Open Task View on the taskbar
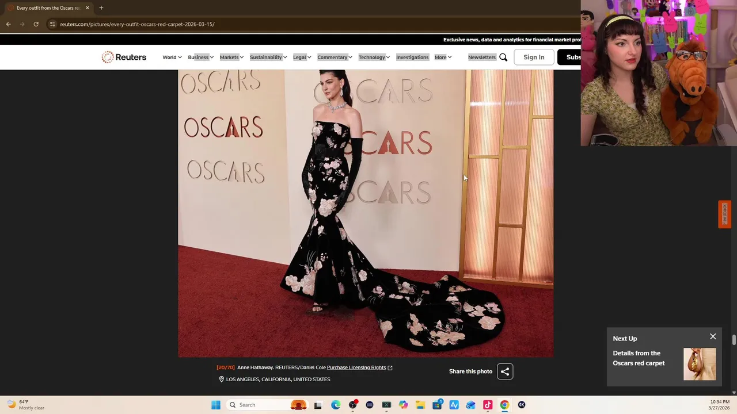Viewport: 737px width, 414px height. click(x=318, y=405)
